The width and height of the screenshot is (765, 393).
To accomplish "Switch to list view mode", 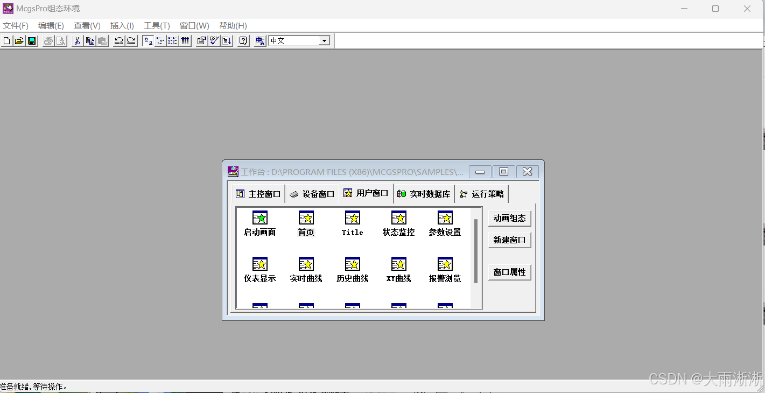I will [x=173, y=41].
